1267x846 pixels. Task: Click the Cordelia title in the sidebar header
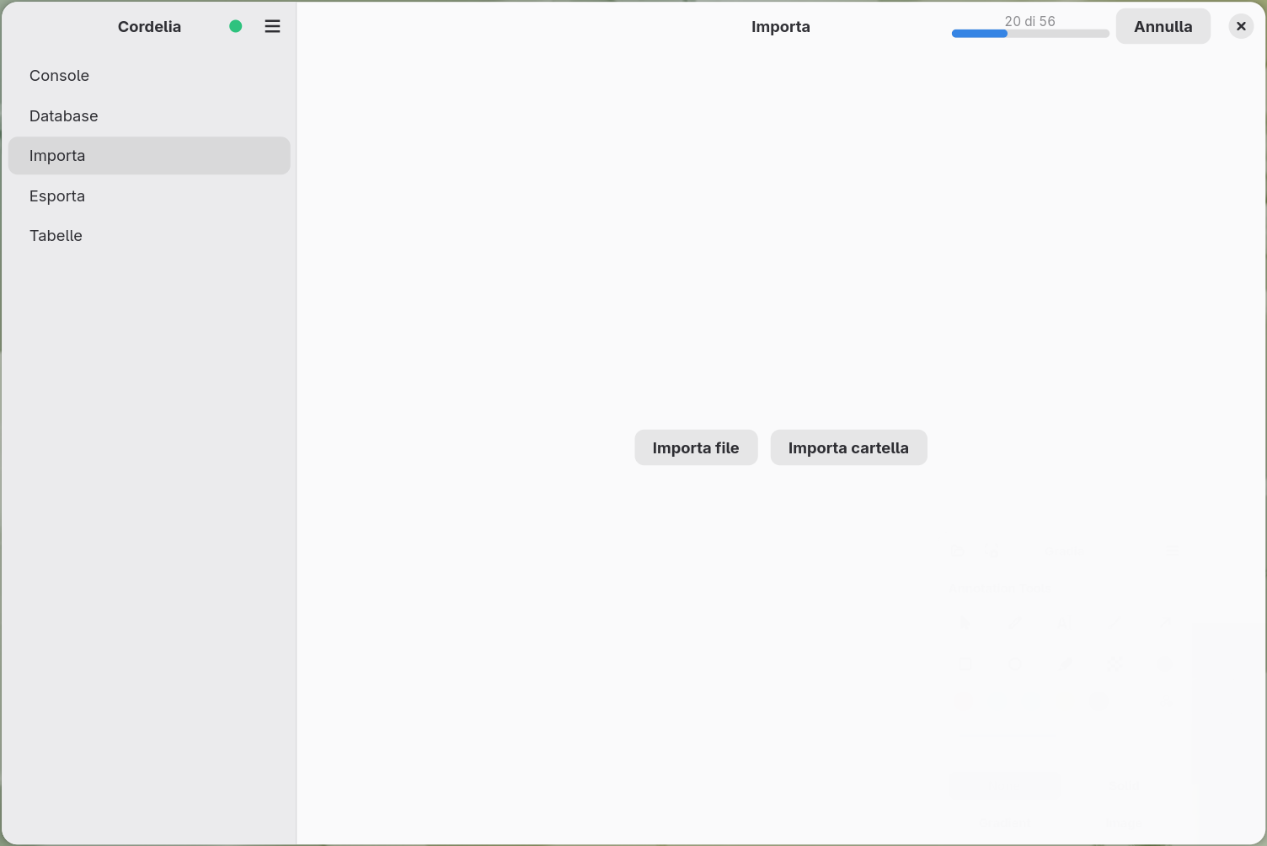(x=149, y=26)
